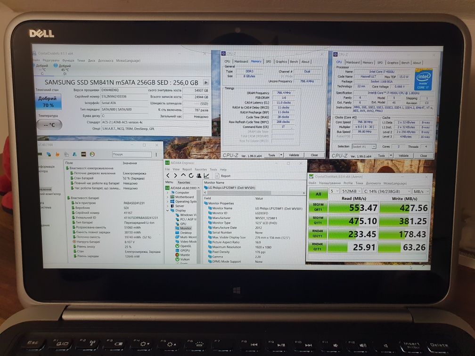This screenshot has height=356, width=475.
Task: Expand the Computer node in AIDA64
Action: click(168, 193)
